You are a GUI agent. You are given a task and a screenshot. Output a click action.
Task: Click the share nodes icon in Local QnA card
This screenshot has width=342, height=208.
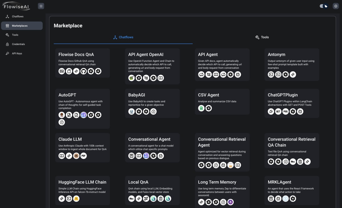[146, 199]
